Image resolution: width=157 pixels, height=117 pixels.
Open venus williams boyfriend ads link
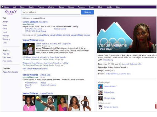[60, 35]
